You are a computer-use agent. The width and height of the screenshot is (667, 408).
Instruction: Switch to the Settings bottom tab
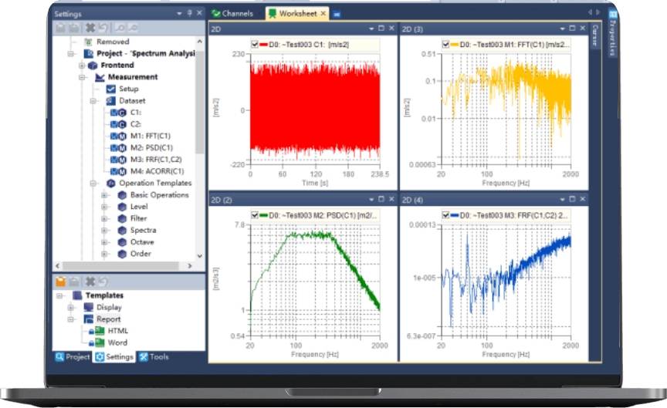point(114,356)
